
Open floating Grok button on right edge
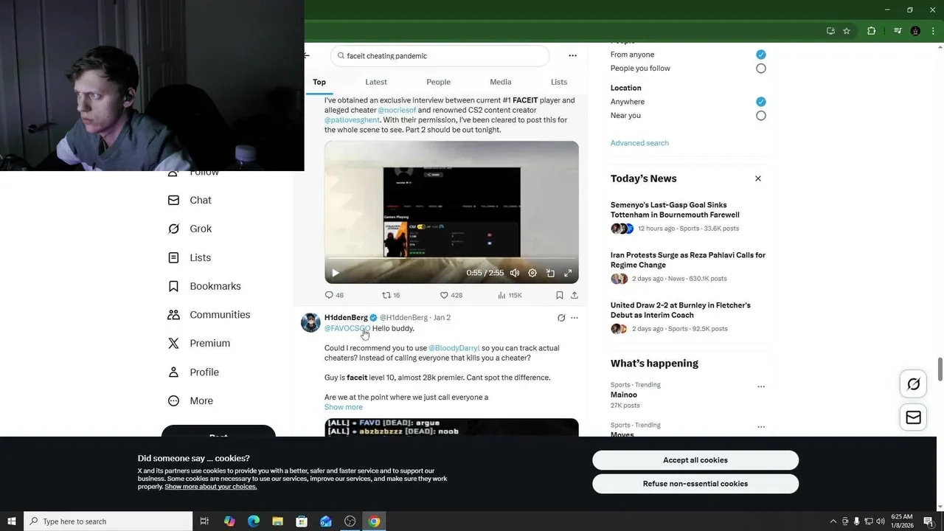tap(914, 384)
